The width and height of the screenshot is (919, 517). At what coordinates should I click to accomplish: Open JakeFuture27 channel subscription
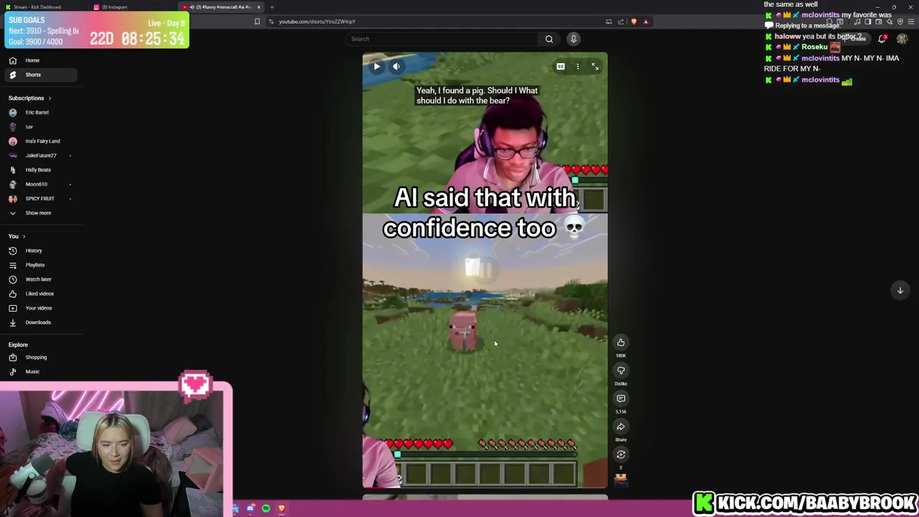click(41, 155)
